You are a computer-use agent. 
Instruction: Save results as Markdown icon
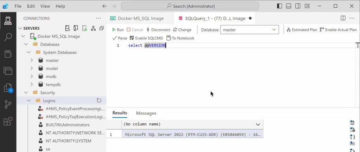[352, 144]
